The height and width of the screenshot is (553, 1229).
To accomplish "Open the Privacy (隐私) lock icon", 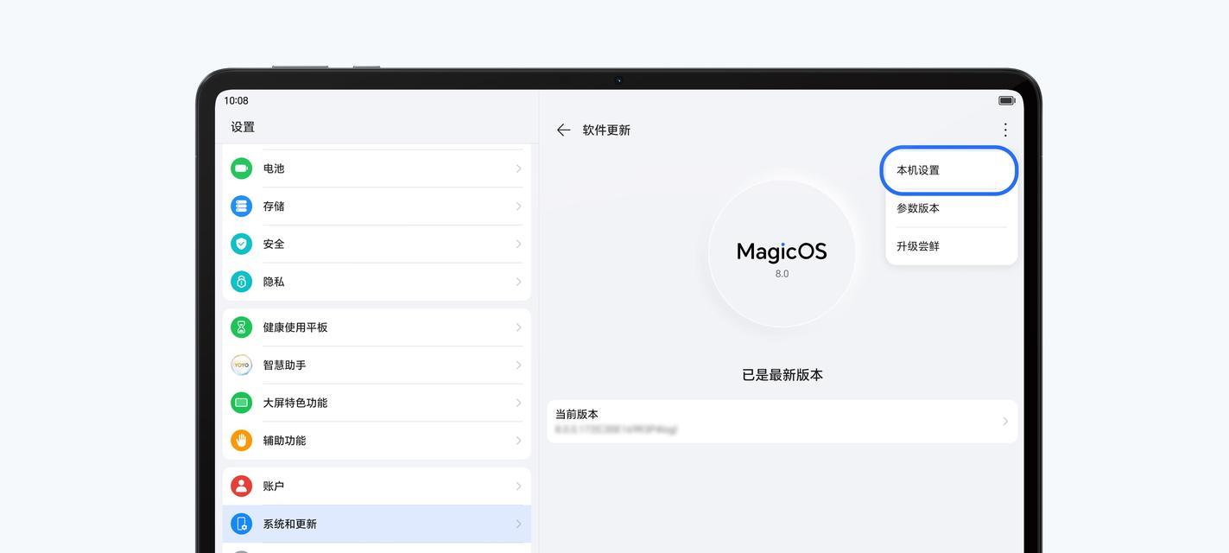I will [241, 282].
